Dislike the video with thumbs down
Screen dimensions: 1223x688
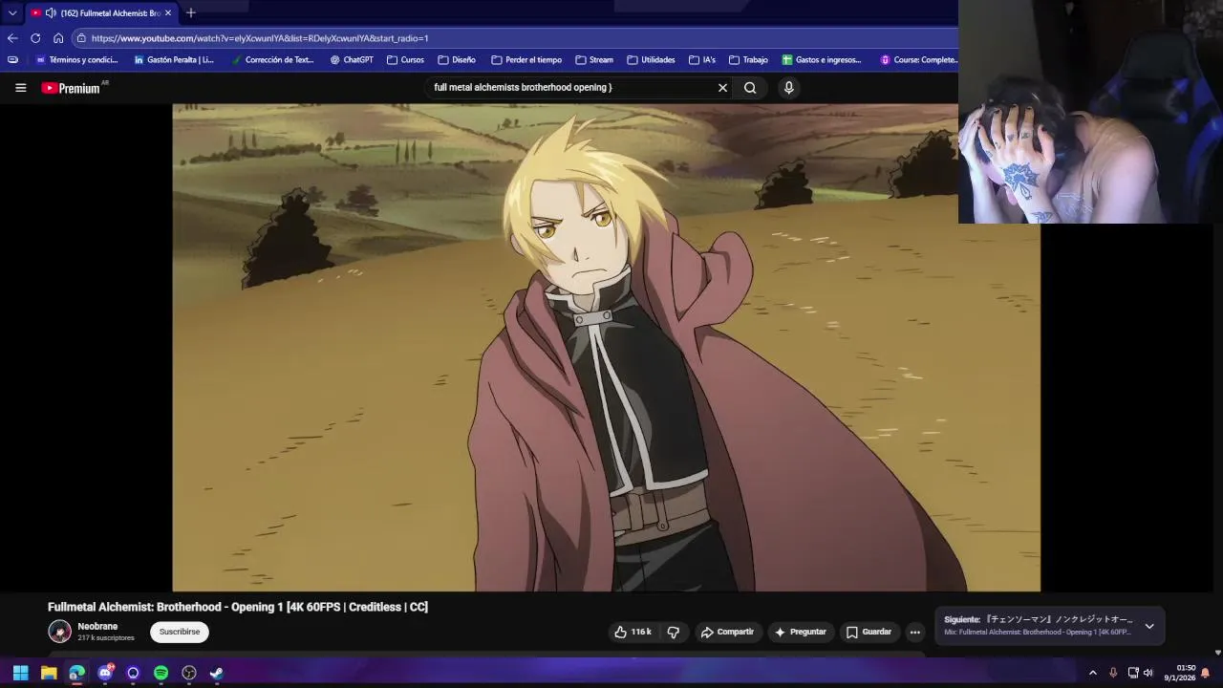click(673, 632)
